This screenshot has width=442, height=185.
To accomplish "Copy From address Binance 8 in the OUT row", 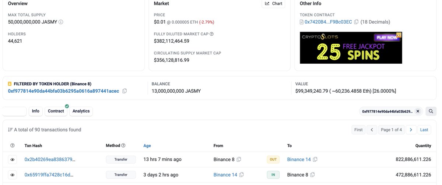I will (239, 160).
